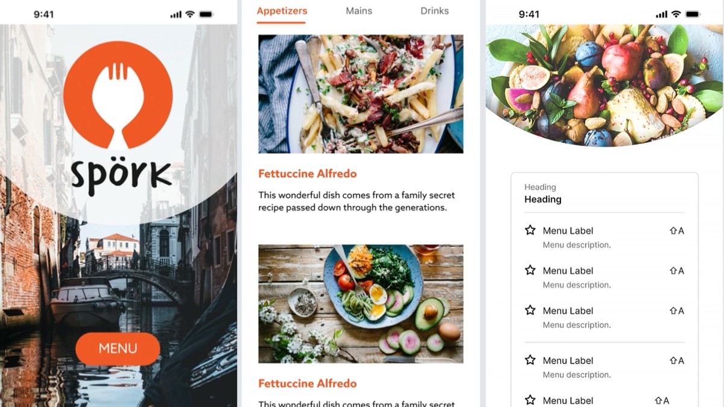The height and width of the screenshot is (407, 724).
Task: Click the star icon of fourth Menu Label
Action: click(530, 360)
